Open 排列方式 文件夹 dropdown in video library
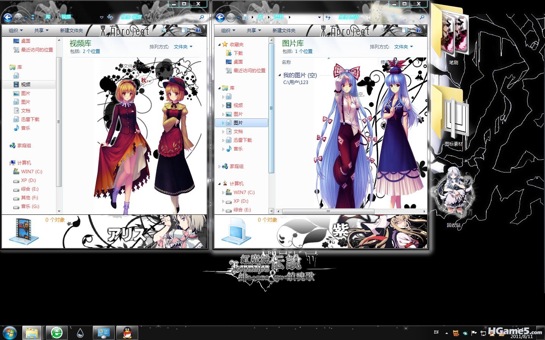Image resolution: width=545 pixels, height=340 pixels. (183, 47)
